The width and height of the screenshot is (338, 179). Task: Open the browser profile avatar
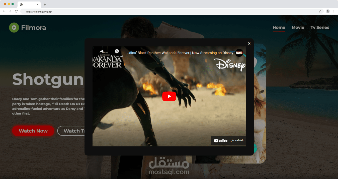328,11
